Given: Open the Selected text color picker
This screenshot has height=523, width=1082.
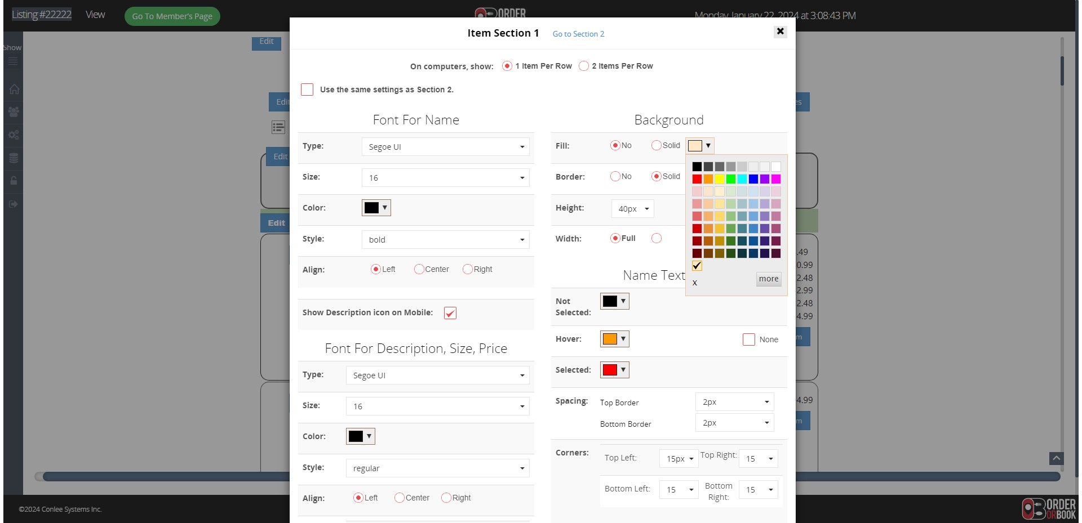Looking at the screenshot, I should [615, 370].
